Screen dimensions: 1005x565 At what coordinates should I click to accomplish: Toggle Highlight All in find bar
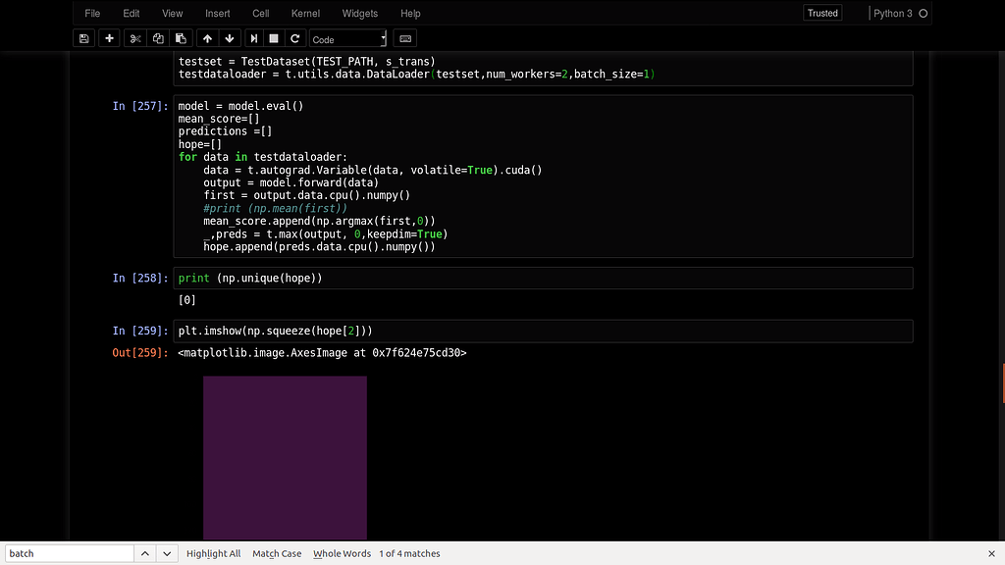213,553
